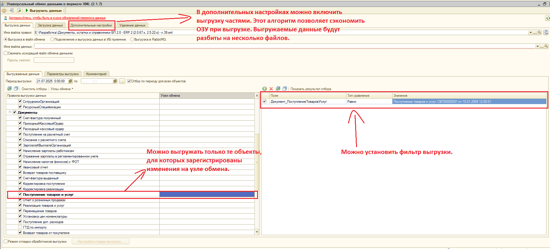Add a new filter row with green plus
The width and height of the screenshot is (550, 249).
pyautogui.click(x=265, y=89)
